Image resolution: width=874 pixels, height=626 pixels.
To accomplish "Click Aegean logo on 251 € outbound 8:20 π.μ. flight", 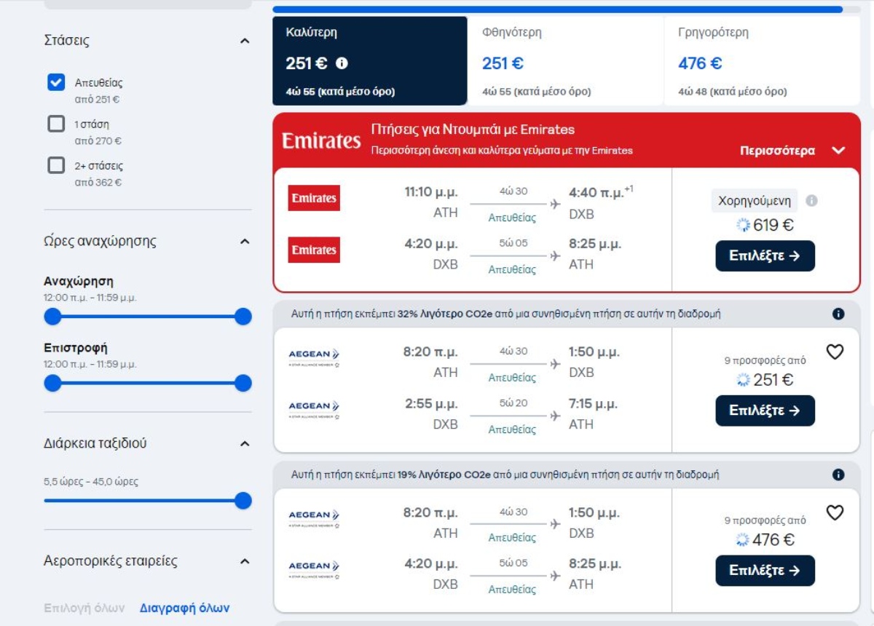I will pyautogui.click(x=314, y=358).
